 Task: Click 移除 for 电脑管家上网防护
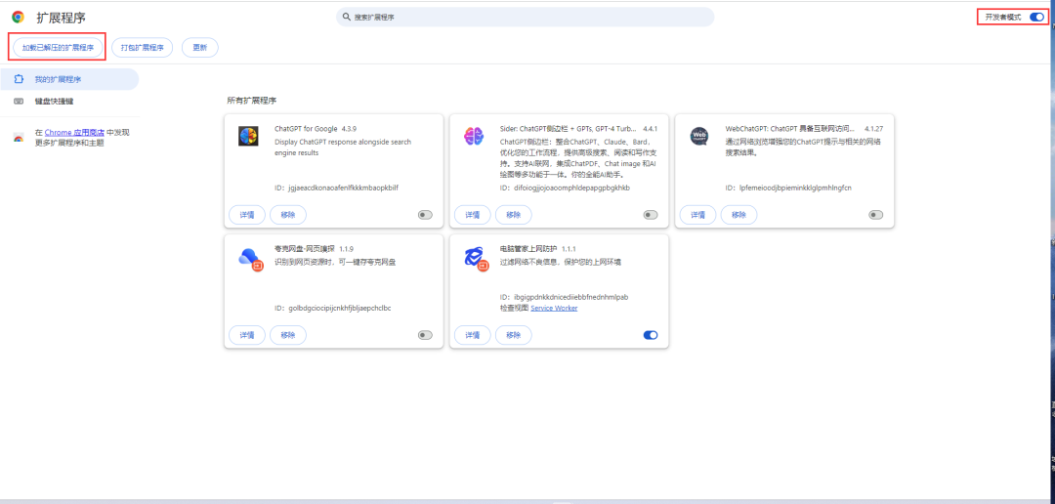[514, 335]
